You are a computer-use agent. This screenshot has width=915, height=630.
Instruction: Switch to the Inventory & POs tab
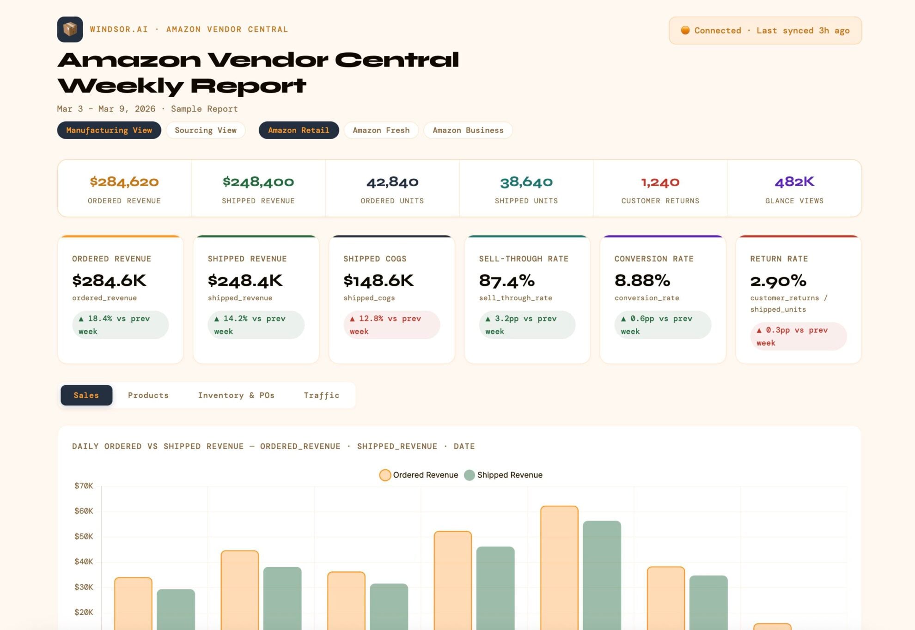click(236, 395)
